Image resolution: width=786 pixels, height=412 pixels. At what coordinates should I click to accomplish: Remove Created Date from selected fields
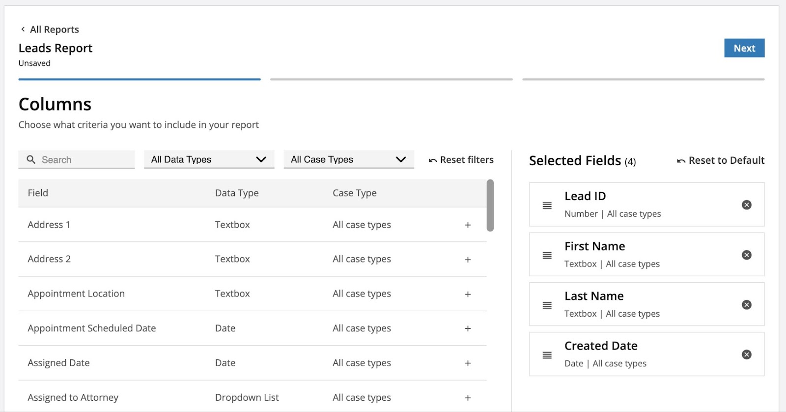pyautogui.click(x=746, y=354)
